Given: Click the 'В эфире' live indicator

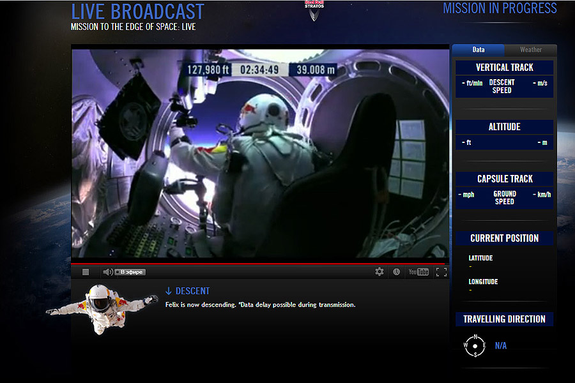Looking at the screenshot, I should coord(130,272).
